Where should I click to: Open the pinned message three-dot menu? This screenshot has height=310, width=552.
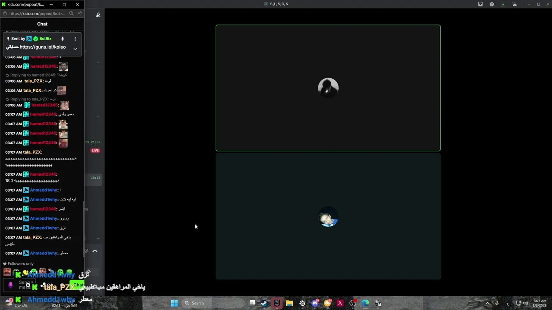[75, 39]
